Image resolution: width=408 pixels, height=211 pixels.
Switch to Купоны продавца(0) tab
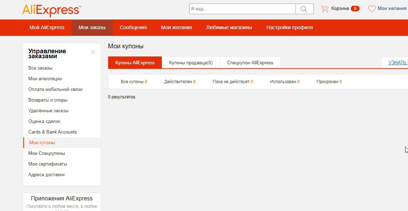pos(191,63)
